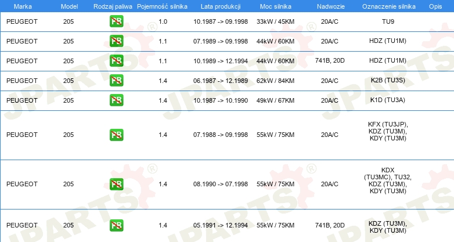Image resolution: width=454 pixels, height=242 pixels.
Task: Click the Model column header
Action: [69, 6]
